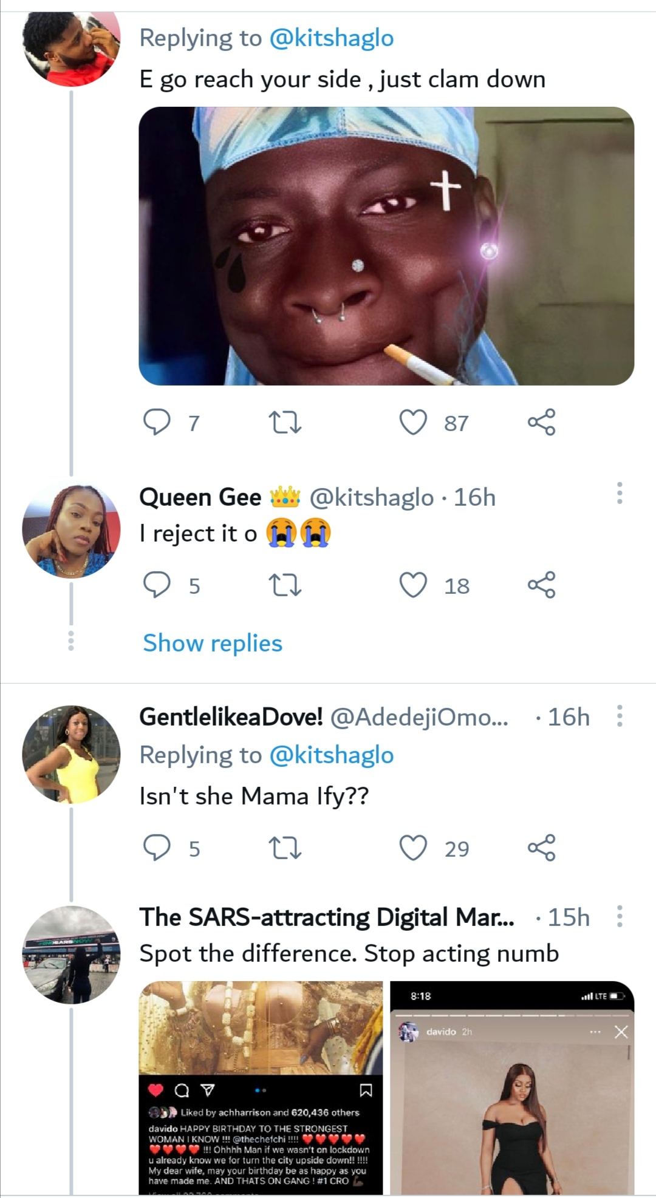View Queen Gee's profile picture

click(x=71, y=531)
